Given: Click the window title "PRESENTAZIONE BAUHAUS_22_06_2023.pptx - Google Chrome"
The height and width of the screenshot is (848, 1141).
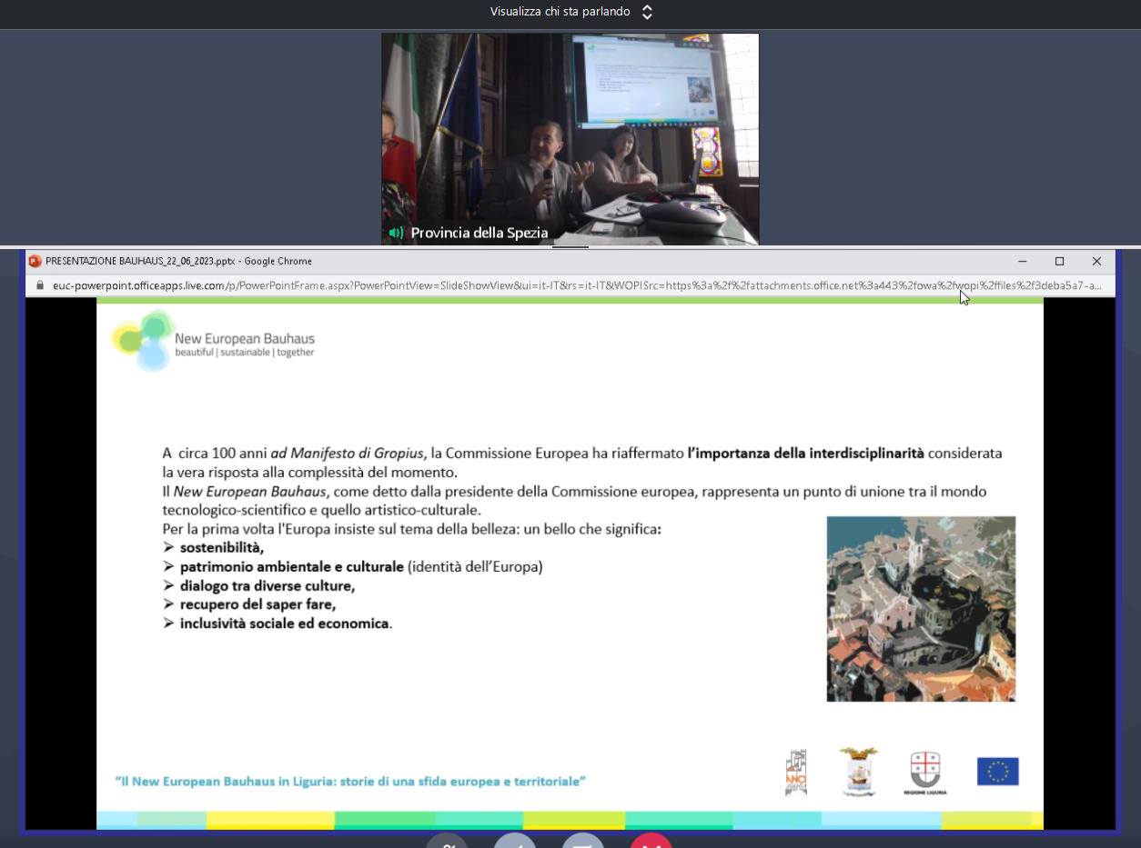Looking at the screenshot, I should pos(178,261).
